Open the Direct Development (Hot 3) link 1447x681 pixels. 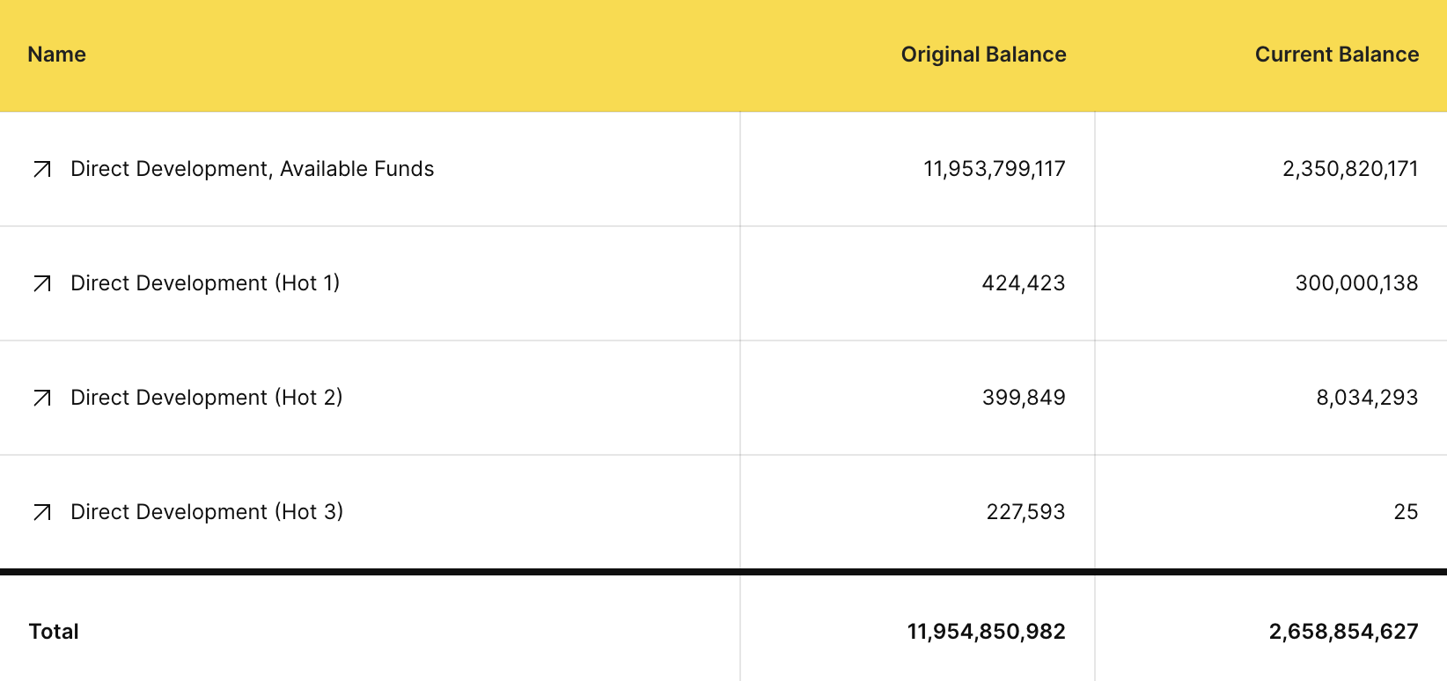click(207, 512)
